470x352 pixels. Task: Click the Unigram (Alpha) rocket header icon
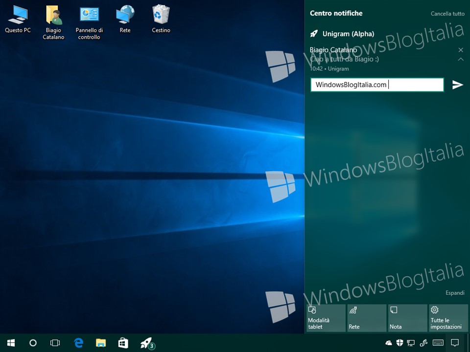tap(314, 34)
